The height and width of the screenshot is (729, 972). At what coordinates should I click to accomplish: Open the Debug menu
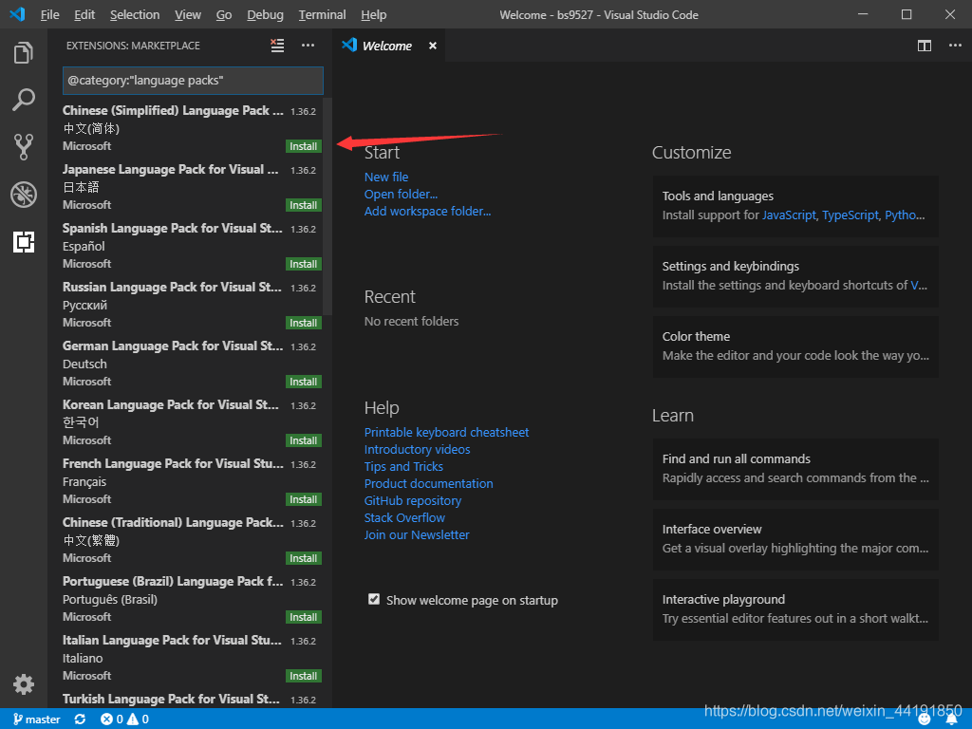[266, 15]
